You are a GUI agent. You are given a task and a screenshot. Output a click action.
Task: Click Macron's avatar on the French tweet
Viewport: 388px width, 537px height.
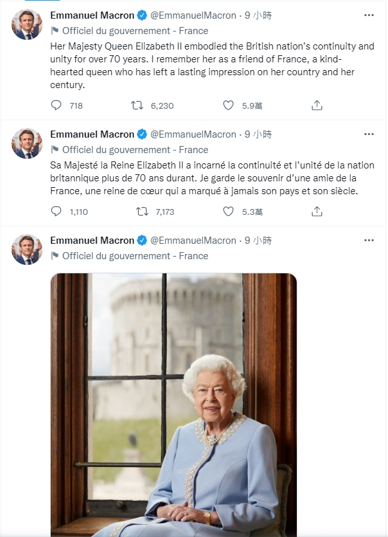27,143
